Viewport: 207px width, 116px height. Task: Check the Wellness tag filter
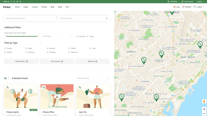(x=69, y=52)
